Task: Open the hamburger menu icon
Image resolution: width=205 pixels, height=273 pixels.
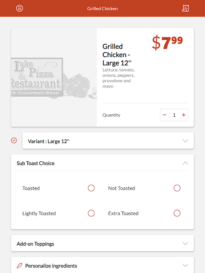Action: tap(19, 8)
